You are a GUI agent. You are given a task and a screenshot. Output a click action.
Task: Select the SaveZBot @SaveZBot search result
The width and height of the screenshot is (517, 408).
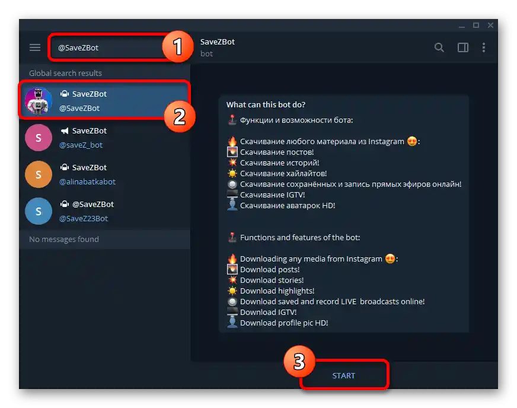click(x=104, y=101)
